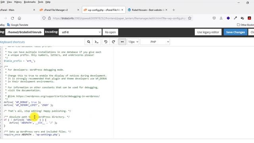The width and height of the screenshot is (254, 143).
Task: Click the blue hexagon extension icon
Action: (228, 18)
